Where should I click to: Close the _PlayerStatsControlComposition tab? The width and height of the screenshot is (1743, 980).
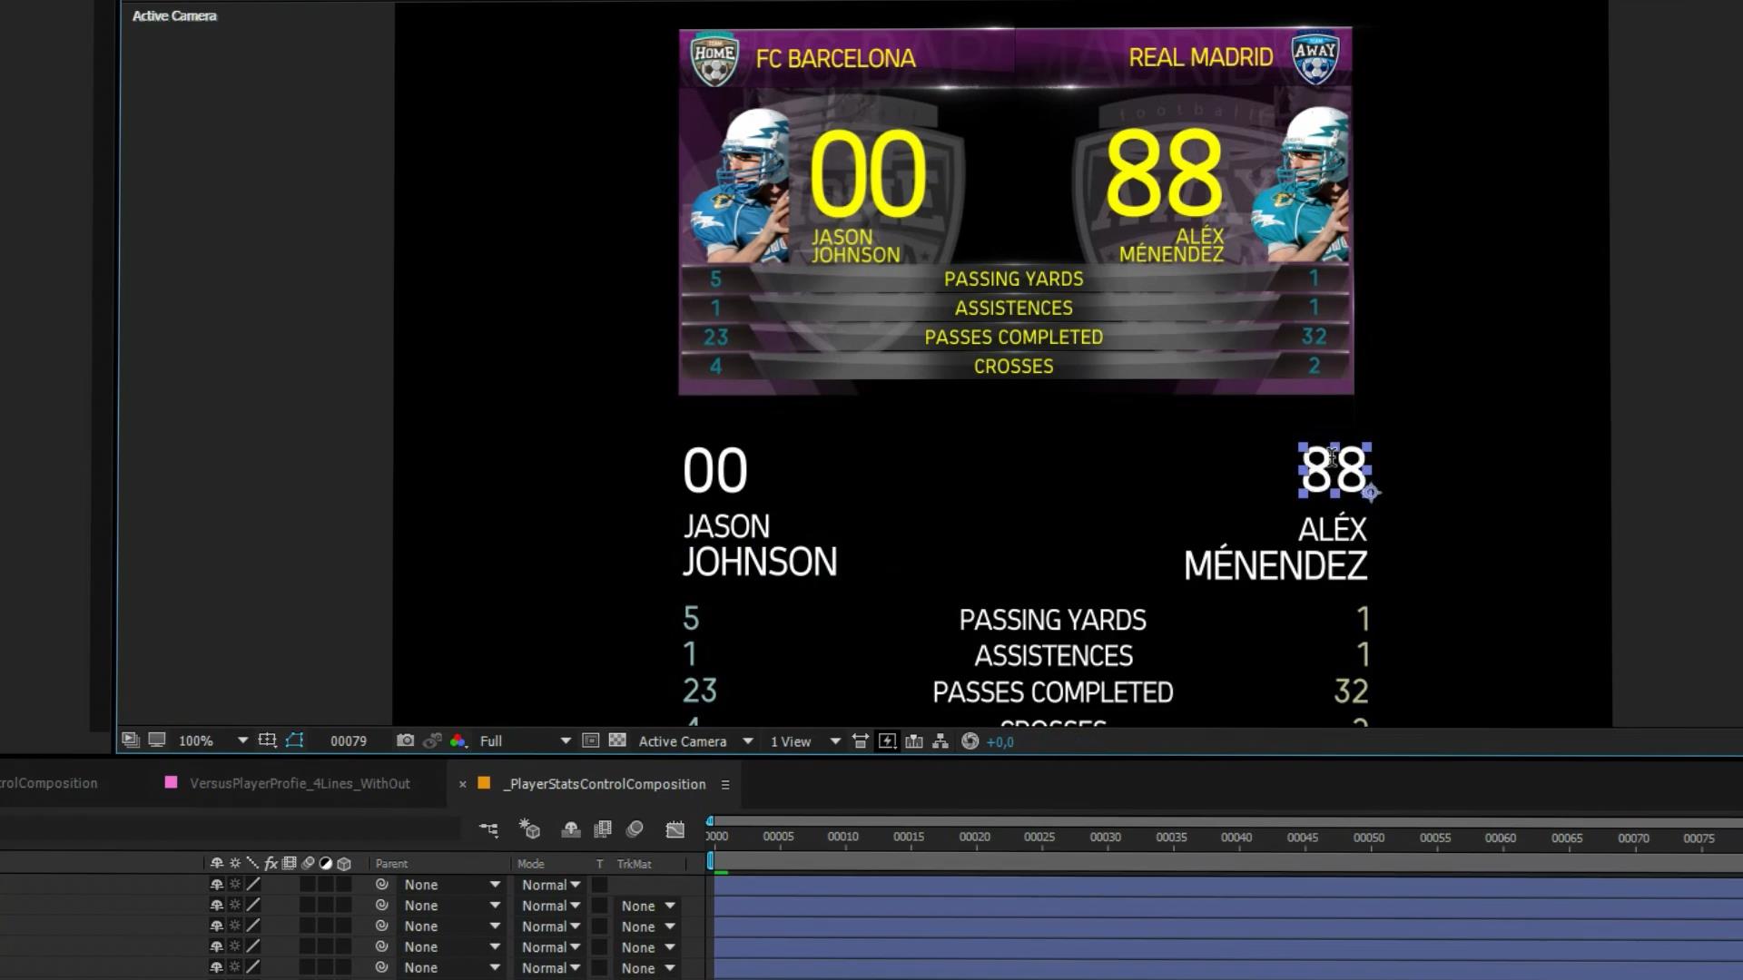tap(462, 784)
